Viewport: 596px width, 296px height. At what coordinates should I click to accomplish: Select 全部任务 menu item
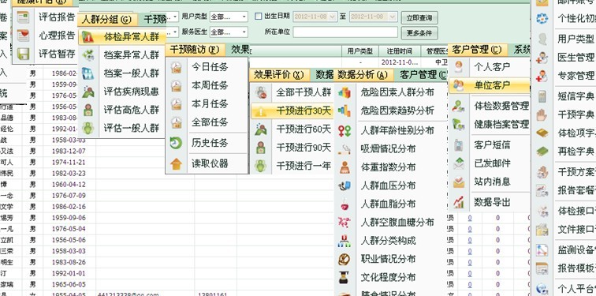click(210, 122)
